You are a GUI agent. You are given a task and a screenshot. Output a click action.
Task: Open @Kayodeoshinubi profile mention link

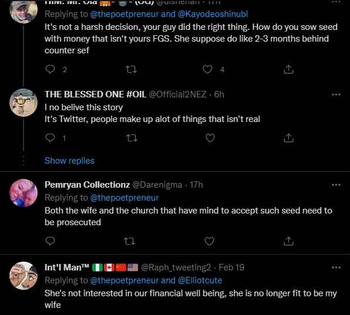(213, 14)
